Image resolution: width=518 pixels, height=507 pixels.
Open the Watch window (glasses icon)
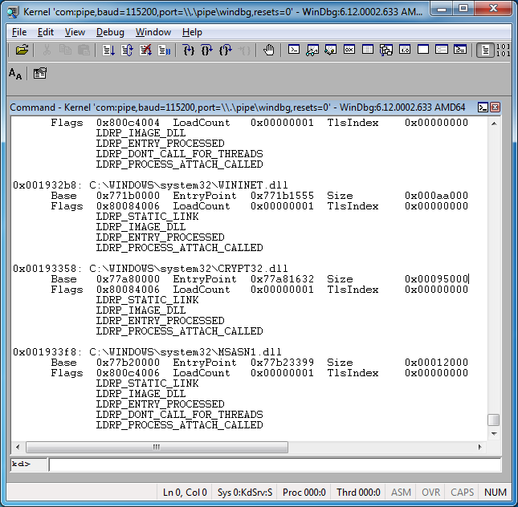(x=312, y=50)
